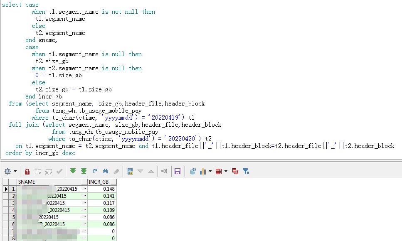Click the red overlapping tables icon

tap(235, 171)
